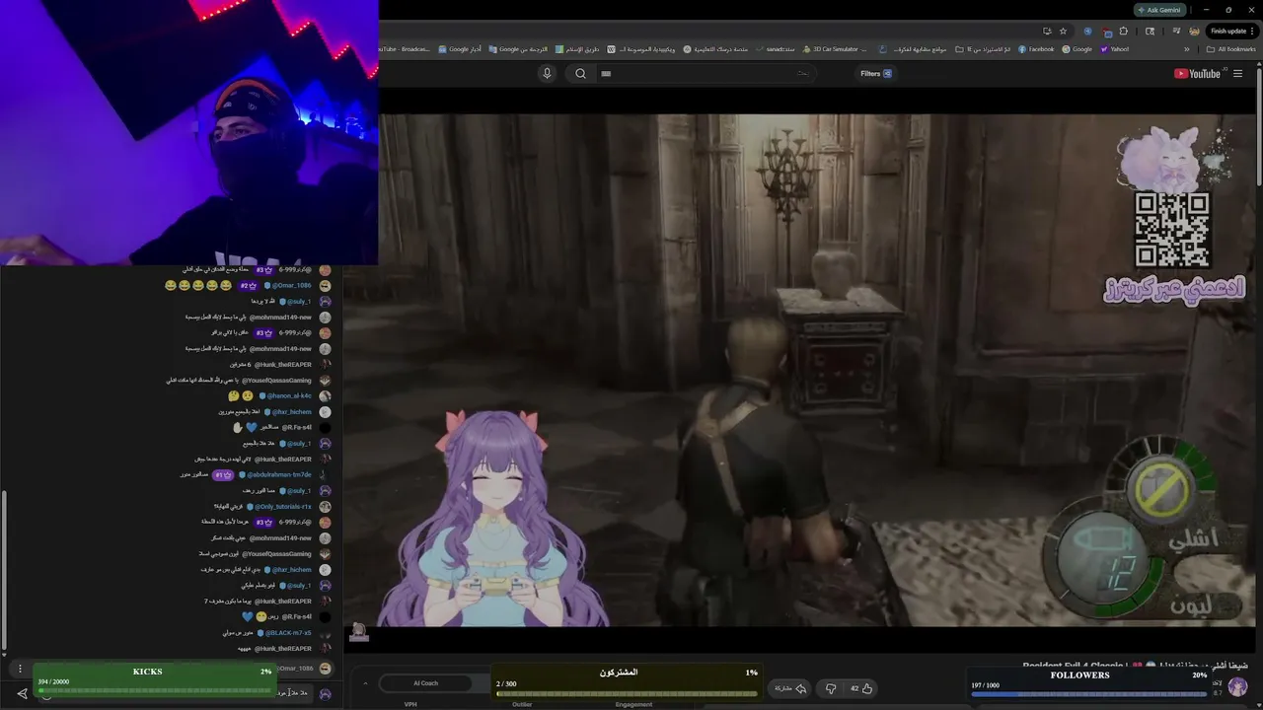Open the Filters button
This screenshot has height=710, width=1263.
(876, 74)
